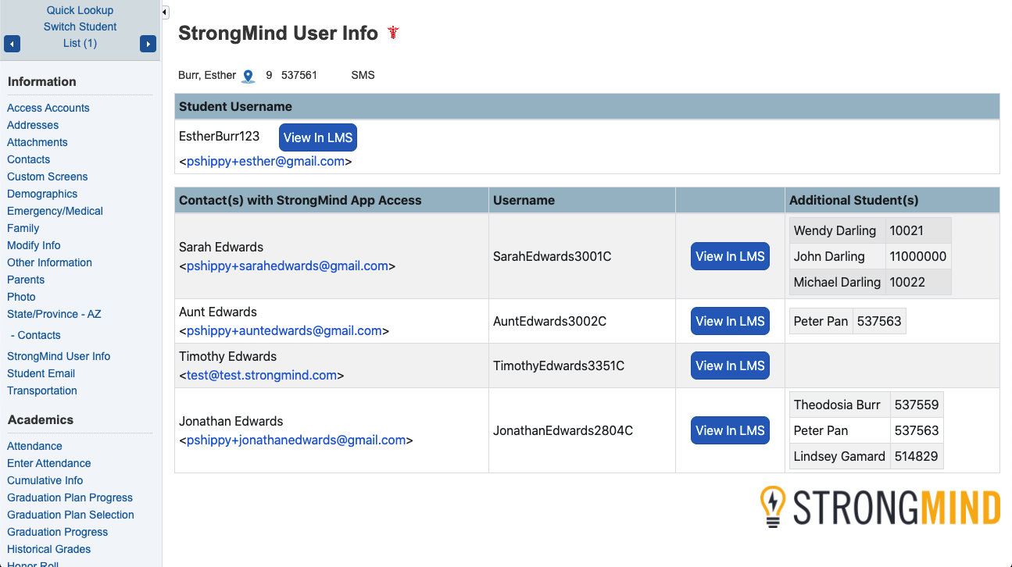This screenshot has width=1012, height=567.
Task: Click the red medical alert icon
Action: [x=393, y=34]
